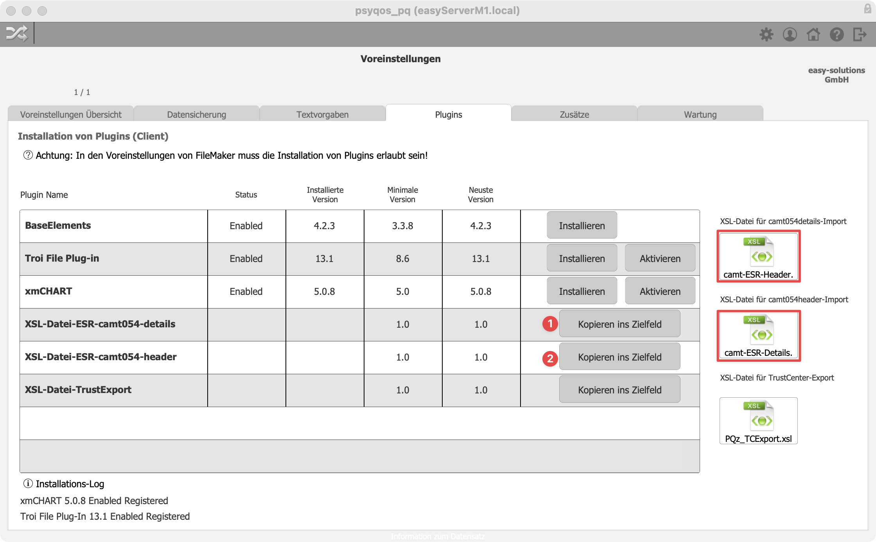Activate the Troi File Plug-in
This screenshot has height=542, width=876.
click(x=660, y=258)
